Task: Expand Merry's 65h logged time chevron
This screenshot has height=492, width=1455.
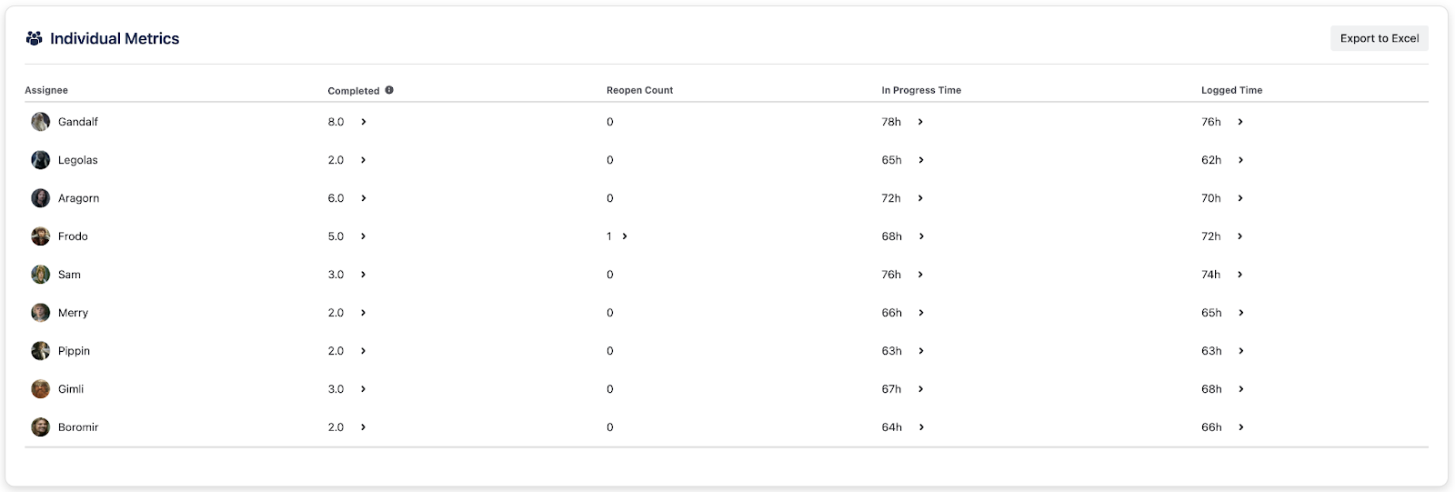Action: (x=1240, y=313)
